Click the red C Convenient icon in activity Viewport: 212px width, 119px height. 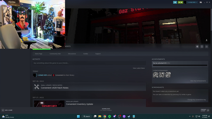pyautogui.click(x=54, y=75)
